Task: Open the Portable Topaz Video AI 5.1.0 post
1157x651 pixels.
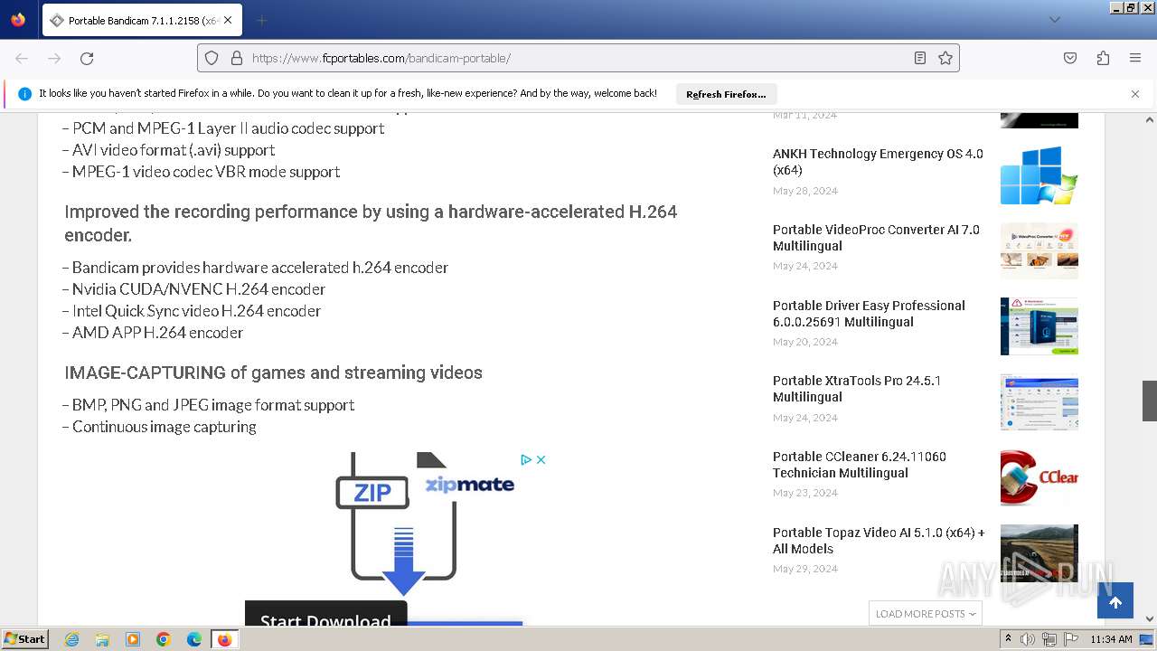Action: pos(879,541)
